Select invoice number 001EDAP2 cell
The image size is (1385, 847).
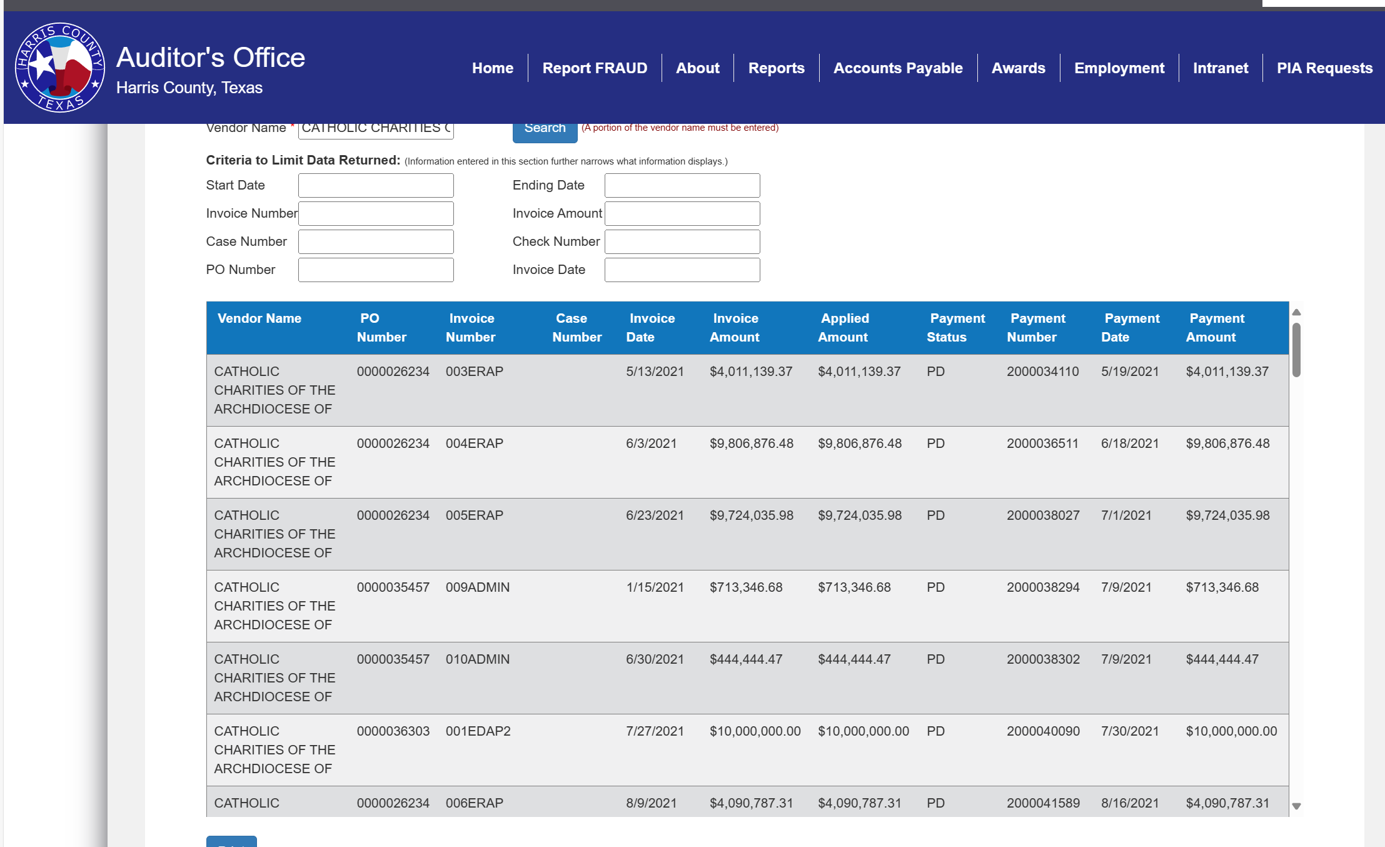pyautogui.click(x=478, y=731)
